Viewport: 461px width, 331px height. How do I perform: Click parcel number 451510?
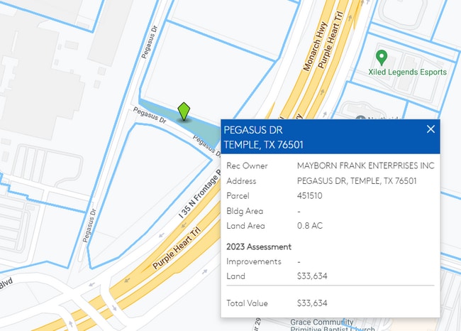311,195
